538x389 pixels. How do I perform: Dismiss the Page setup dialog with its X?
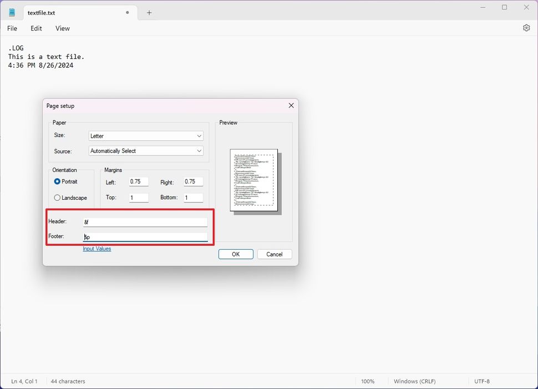point(291,105)
